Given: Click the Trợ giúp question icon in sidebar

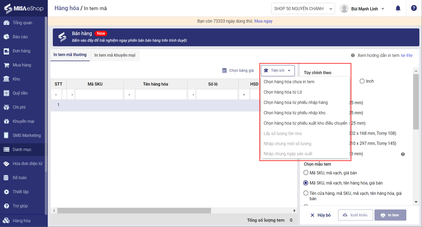Looking at the screenshot, I should [x=6, y=206].
